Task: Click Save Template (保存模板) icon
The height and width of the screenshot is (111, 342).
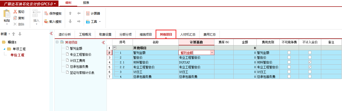Action: point(46,13)
